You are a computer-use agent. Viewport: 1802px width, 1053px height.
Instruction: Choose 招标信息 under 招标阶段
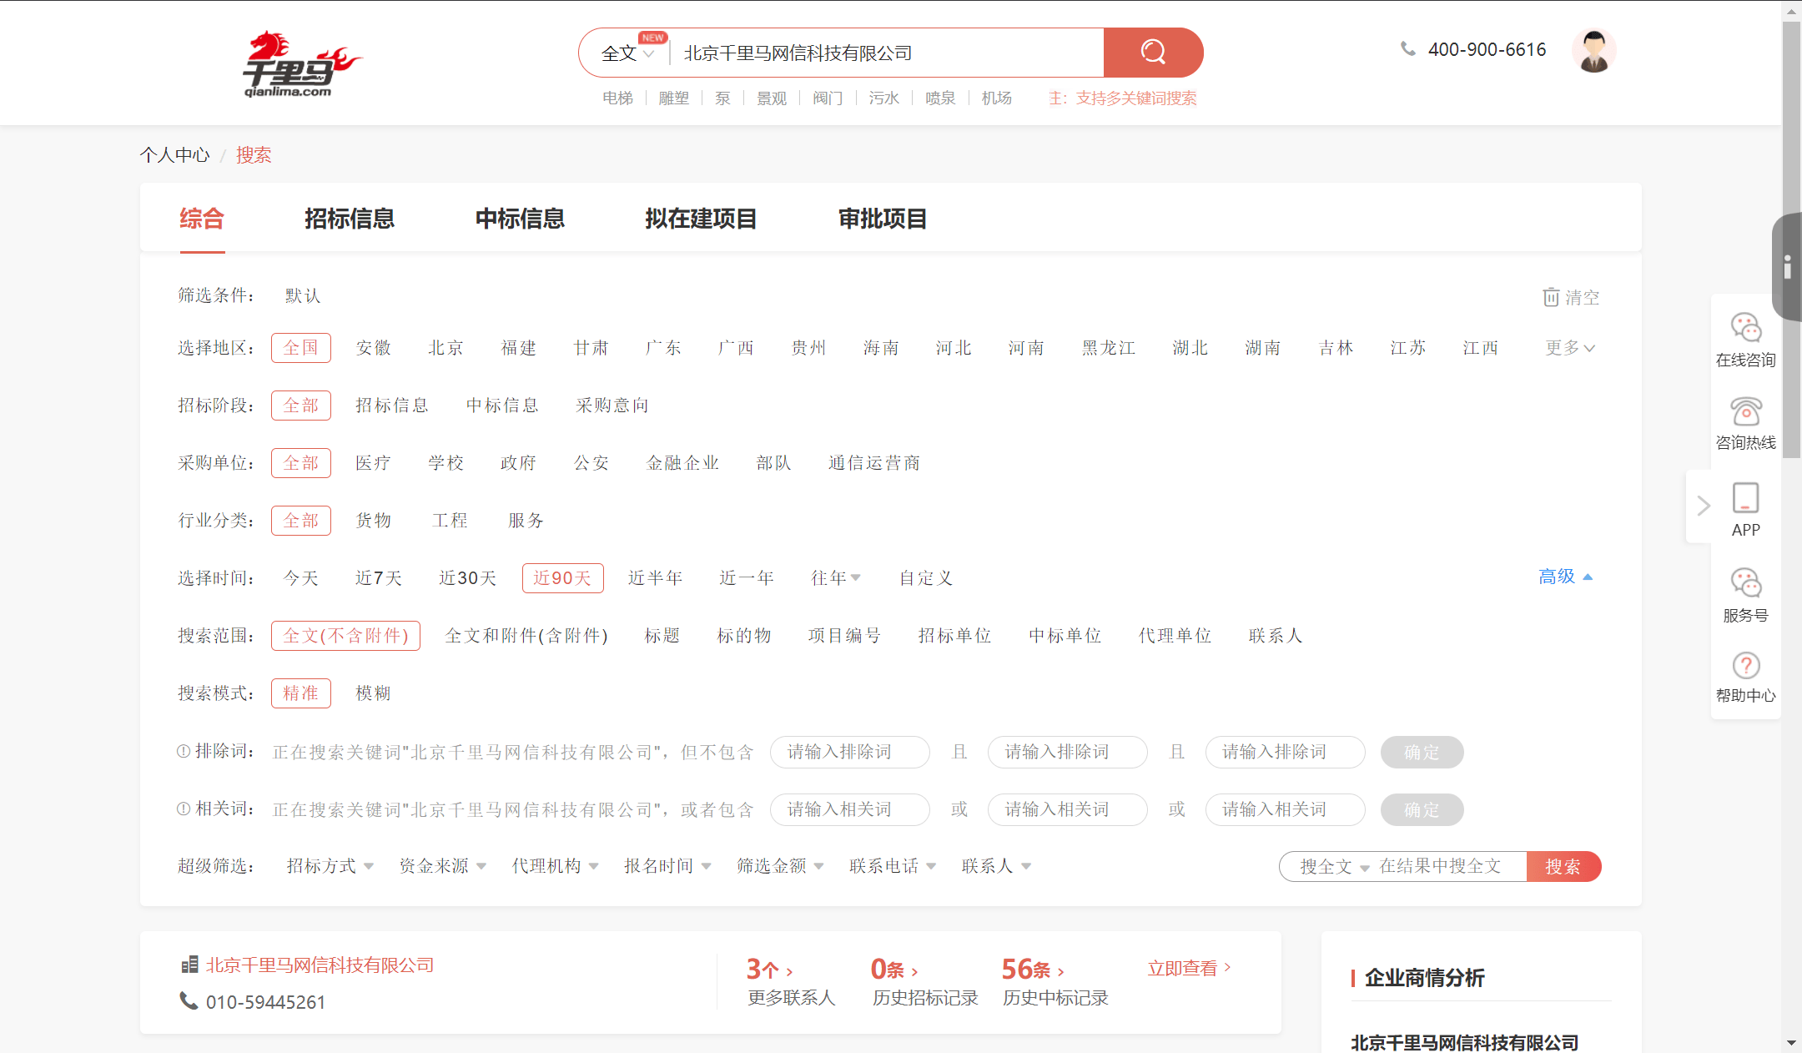click(391, 406)
